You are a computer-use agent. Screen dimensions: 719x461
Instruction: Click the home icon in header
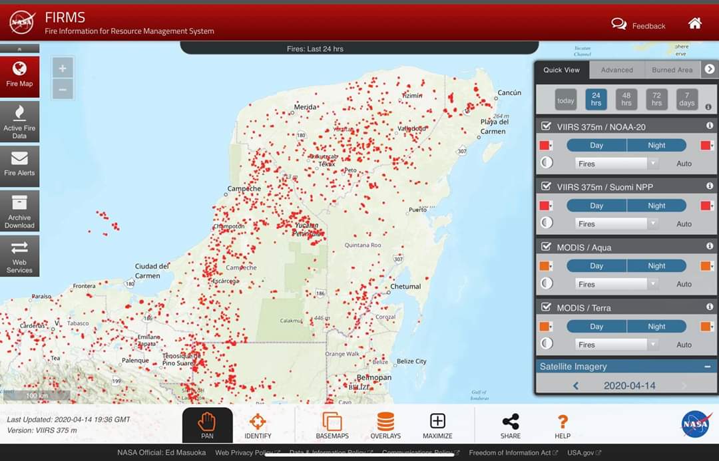click(x=695, y=24)
